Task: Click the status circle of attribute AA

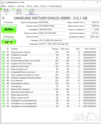Action: 3,60
